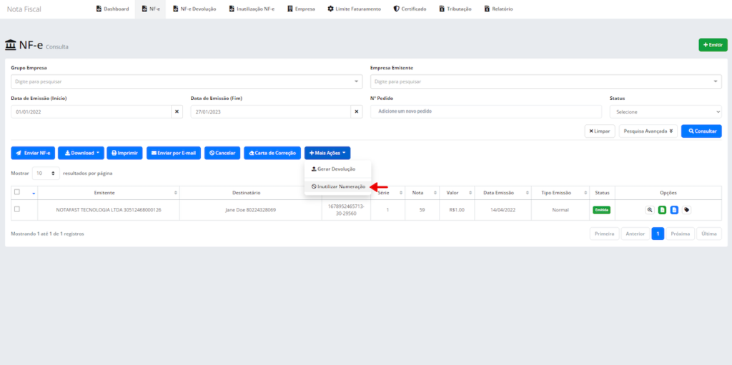Go to the Última page
The image size is (732, 365).
coord(709,234)
